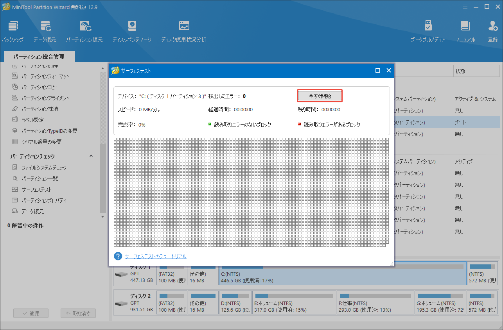Launch ディスクベンチマーク from toolbar

point(132,31)
